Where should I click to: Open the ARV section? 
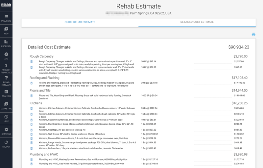tap(6, 56)
